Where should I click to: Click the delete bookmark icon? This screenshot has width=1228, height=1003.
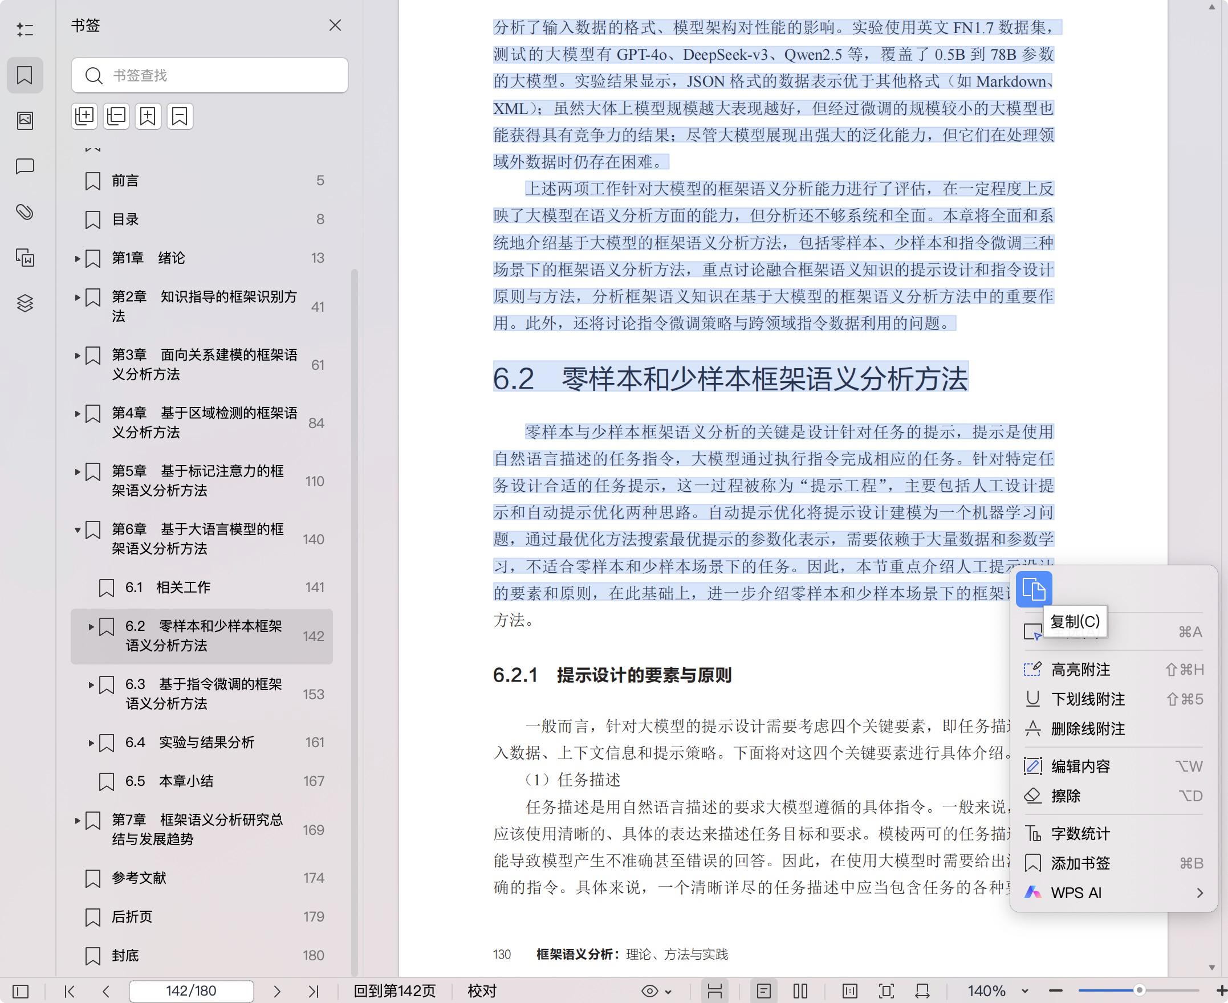coord(180,116)
